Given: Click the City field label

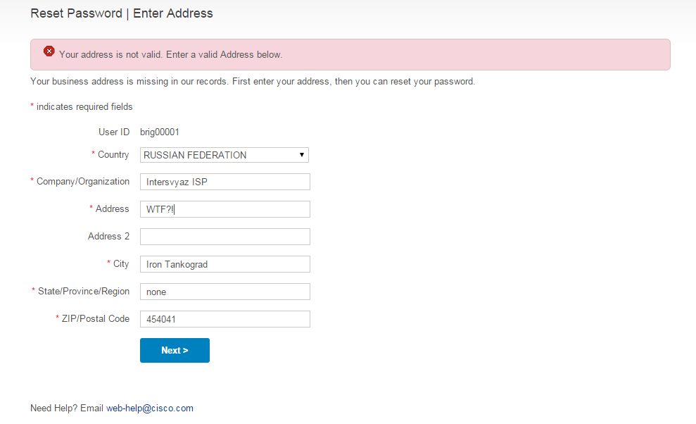Looking at the screenshot, I should click(x=121, y=263).
